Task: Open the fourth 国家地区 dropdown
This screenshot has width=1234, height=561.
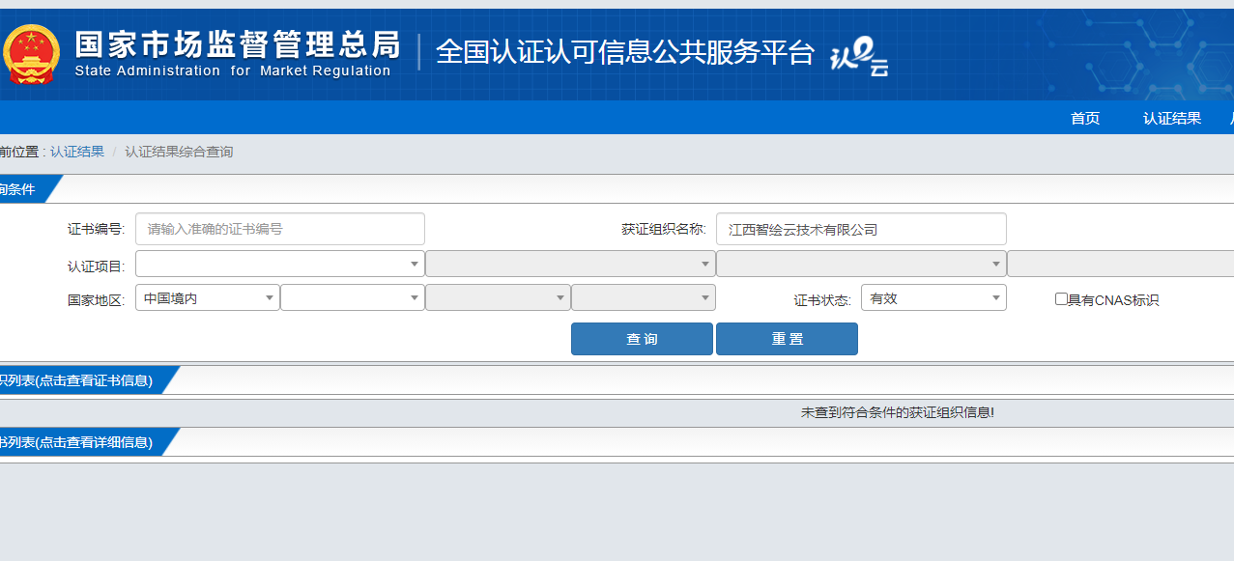Action: 644,297
